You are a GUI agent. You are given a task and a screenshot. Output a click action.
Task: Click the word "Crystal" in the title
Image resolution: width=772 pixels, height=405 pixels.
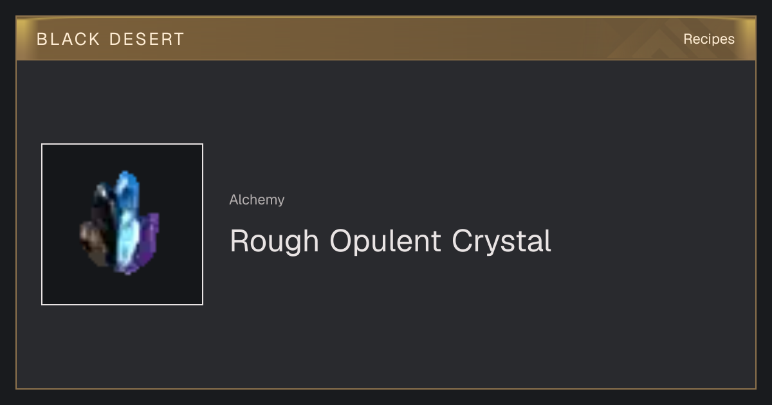pos(502,242)
